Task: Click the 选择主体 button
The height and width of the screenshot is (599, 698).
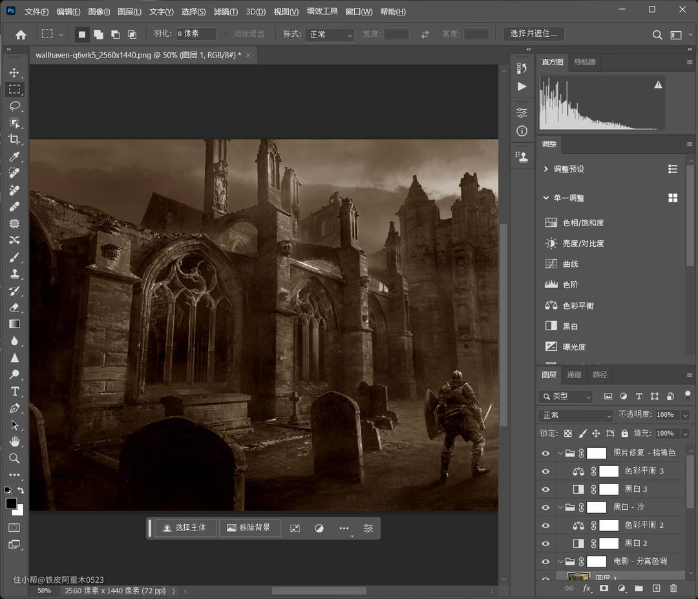Action: (x=185, y=528)
